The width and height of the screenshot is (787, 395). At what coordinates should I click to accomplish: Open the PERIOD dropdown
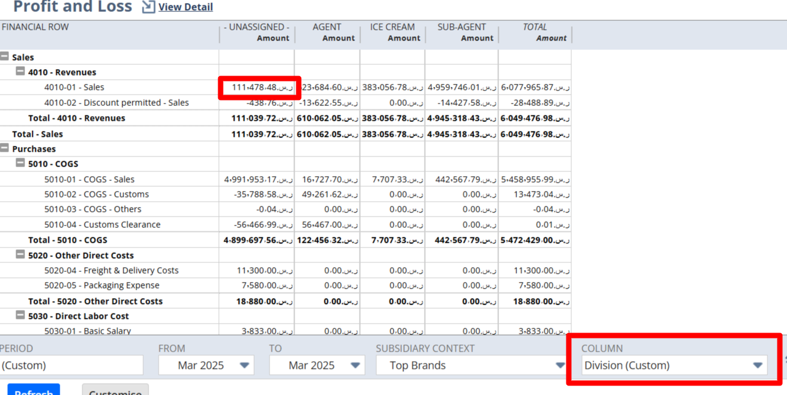pos(72,365)
